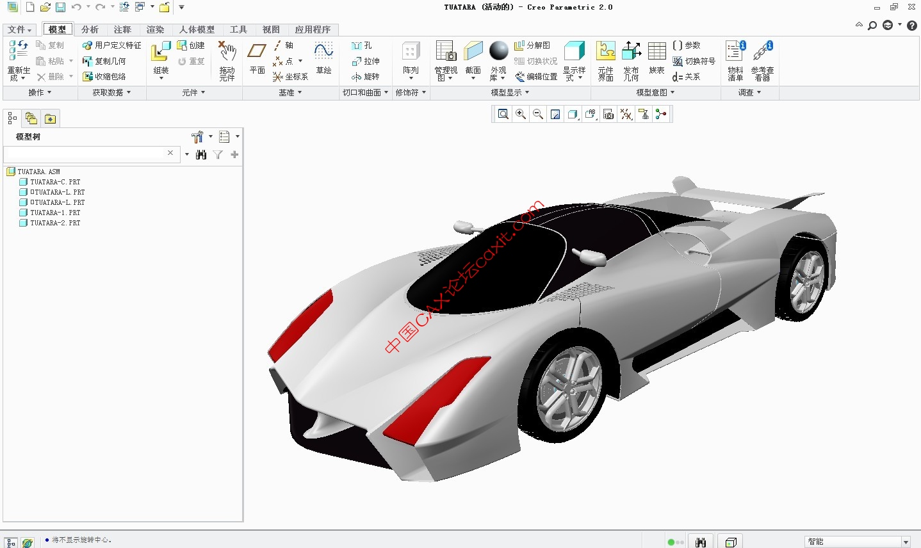Expand the Get Data (获取数据) group
The image size is (921, 548).
point(111,93)
